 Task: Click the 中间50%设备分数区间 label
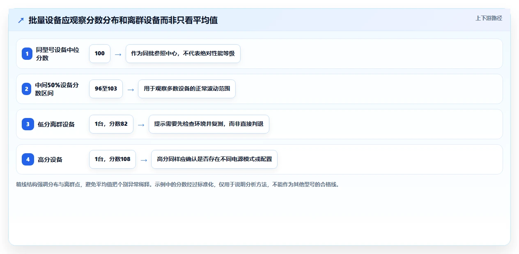point(57,89)
